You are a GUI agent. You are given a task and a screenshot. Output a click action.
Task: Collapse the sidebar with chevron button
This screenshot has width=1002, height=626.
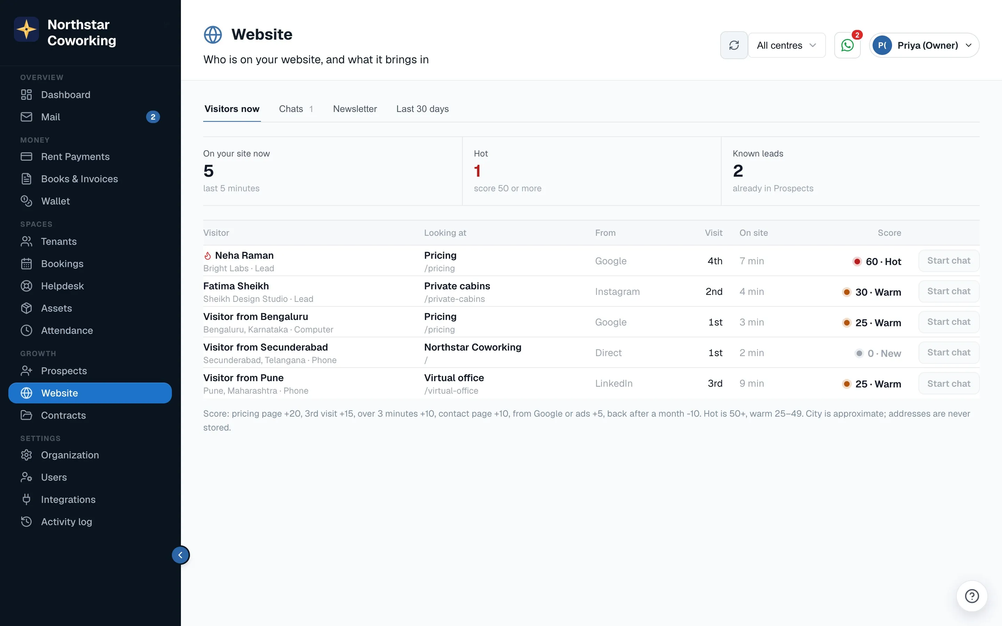tap(181, 555)
